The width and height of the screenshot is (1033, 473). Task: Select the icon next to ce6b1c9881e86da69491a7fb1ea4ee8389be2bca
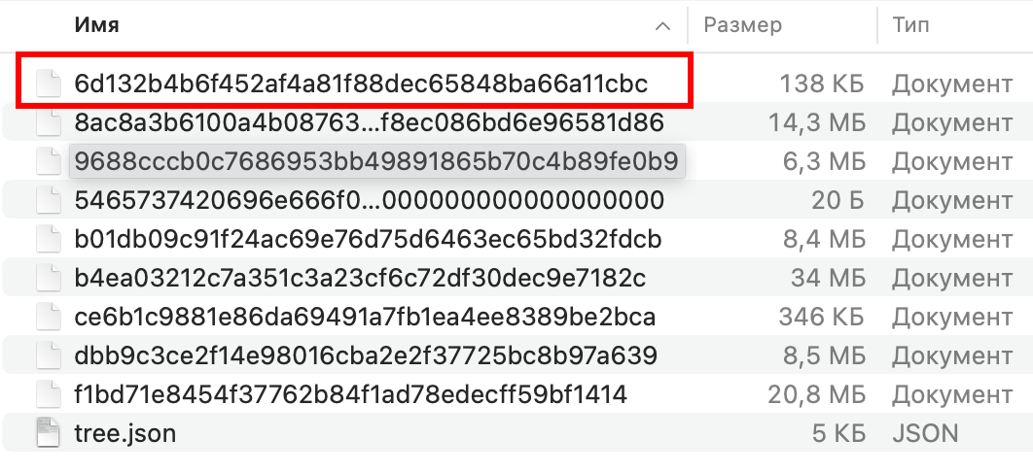49,318
